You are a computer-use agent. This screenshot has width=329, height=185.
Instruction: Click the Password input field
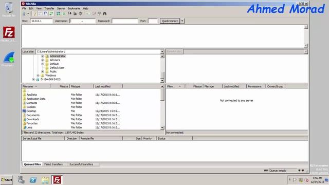click(x=125, y=21)
